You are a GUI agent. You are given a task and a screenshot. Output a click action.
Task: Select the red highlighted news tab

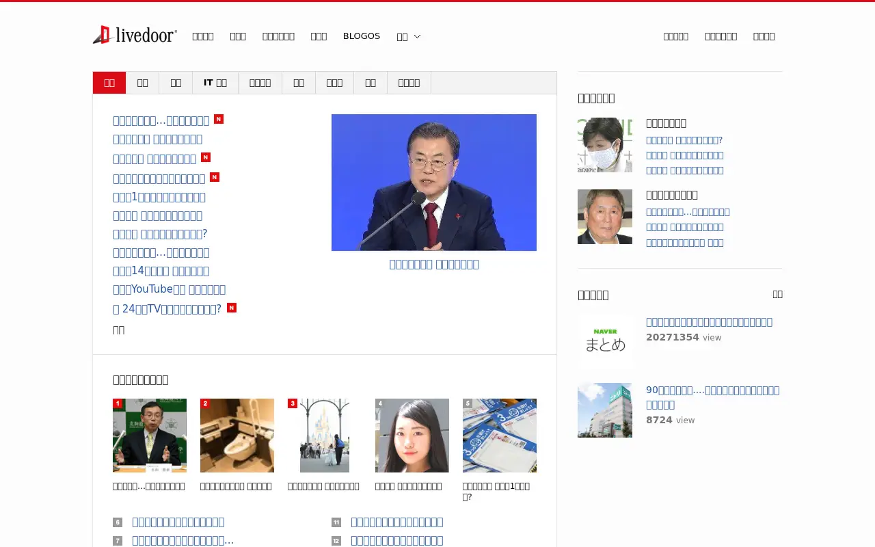109,83
